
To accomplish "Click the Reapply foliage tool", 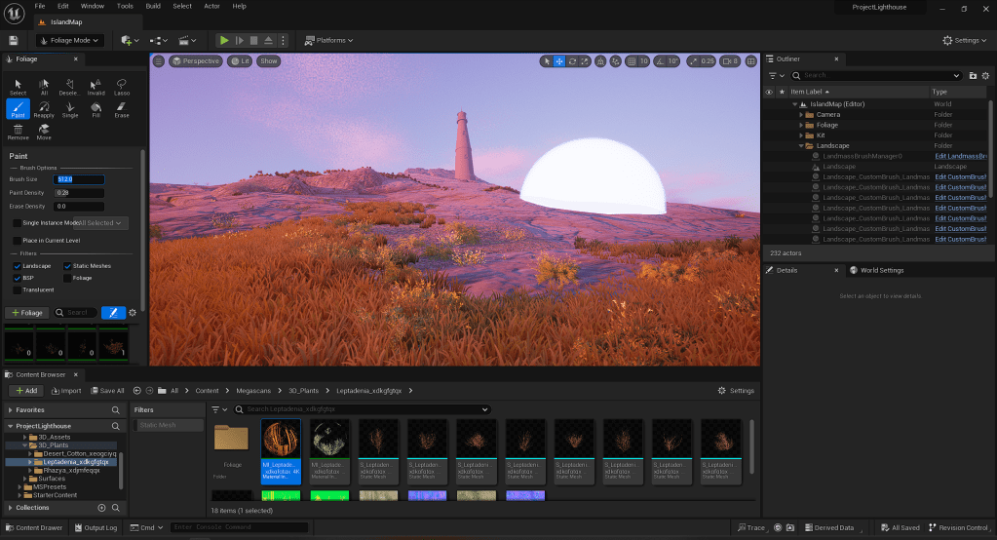I will point(44,108).
